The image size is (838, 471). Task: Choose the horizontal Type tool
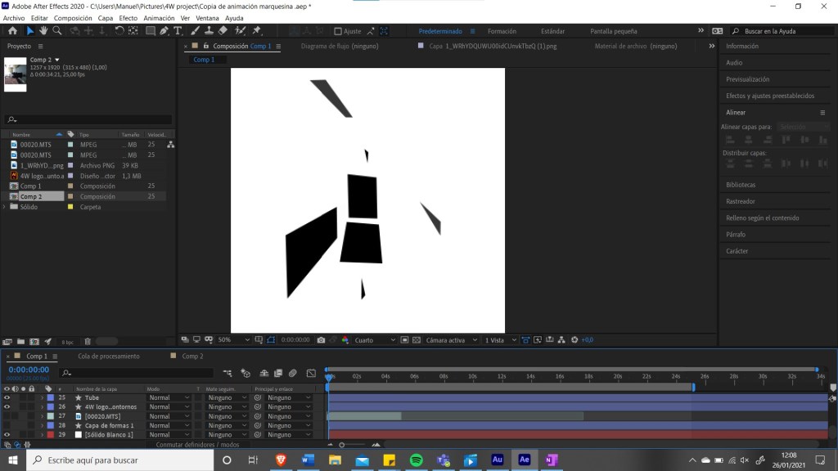(x=178, y=31)
